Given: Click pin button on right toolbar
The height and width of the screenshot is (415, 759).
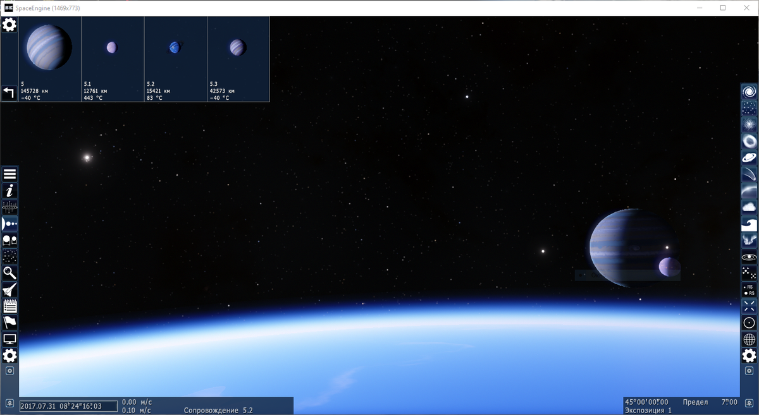Looking at the screenshot, I should pyautogui.click(x=750, y=371).
